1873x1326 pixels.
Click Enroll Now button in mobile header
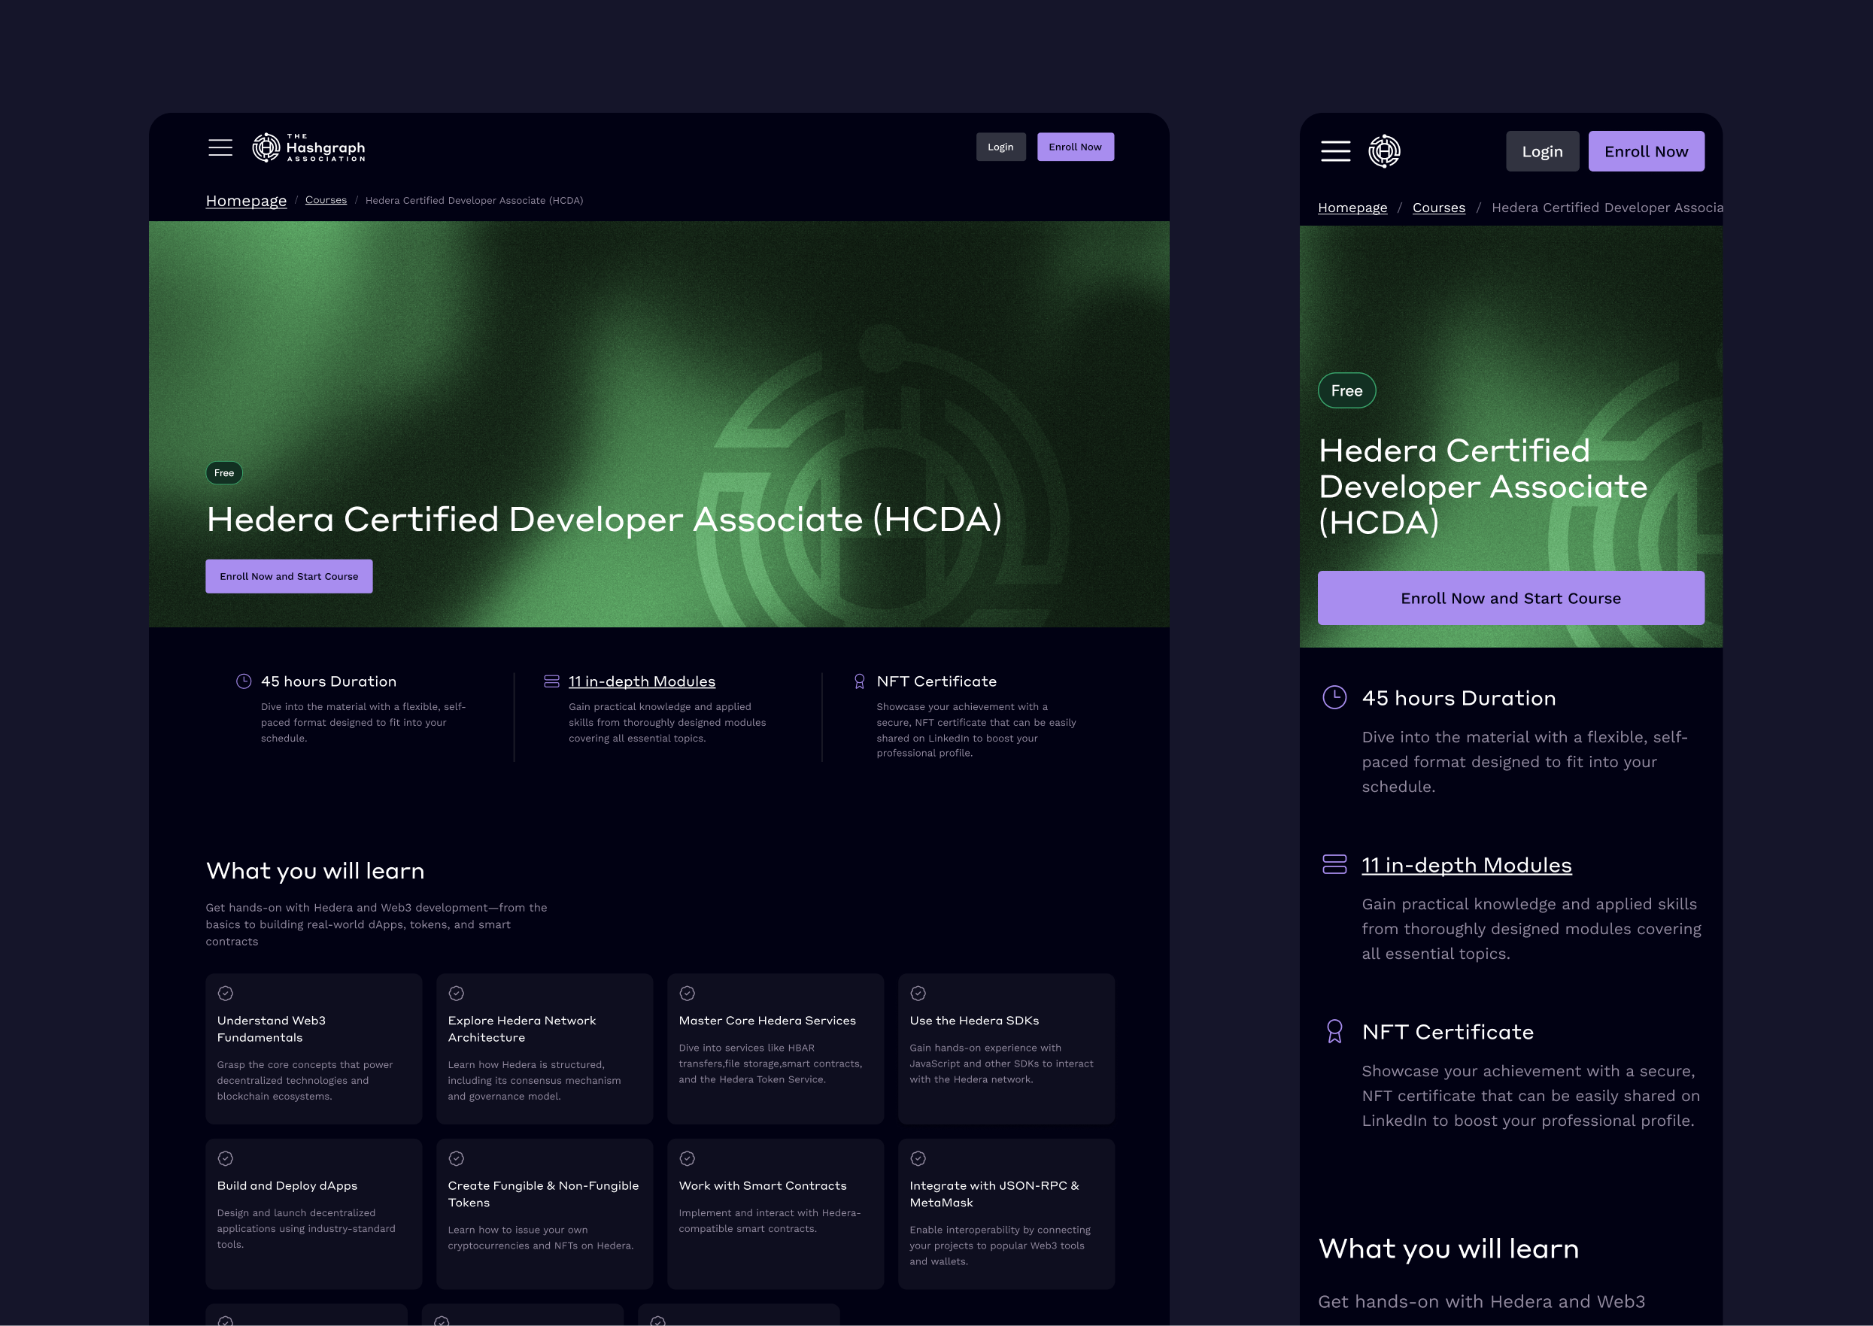[1646, 151]
